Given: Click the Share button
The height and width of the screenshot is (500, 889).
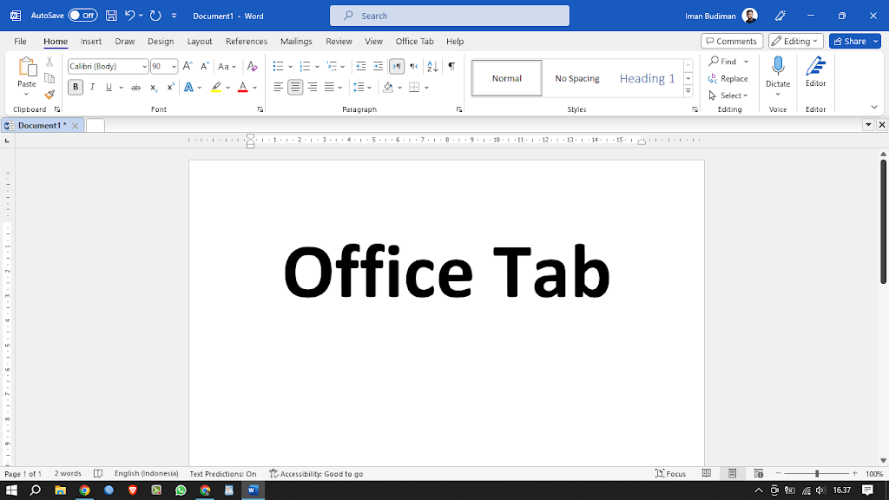Looking at the screenshot, I should coord(849,41).
